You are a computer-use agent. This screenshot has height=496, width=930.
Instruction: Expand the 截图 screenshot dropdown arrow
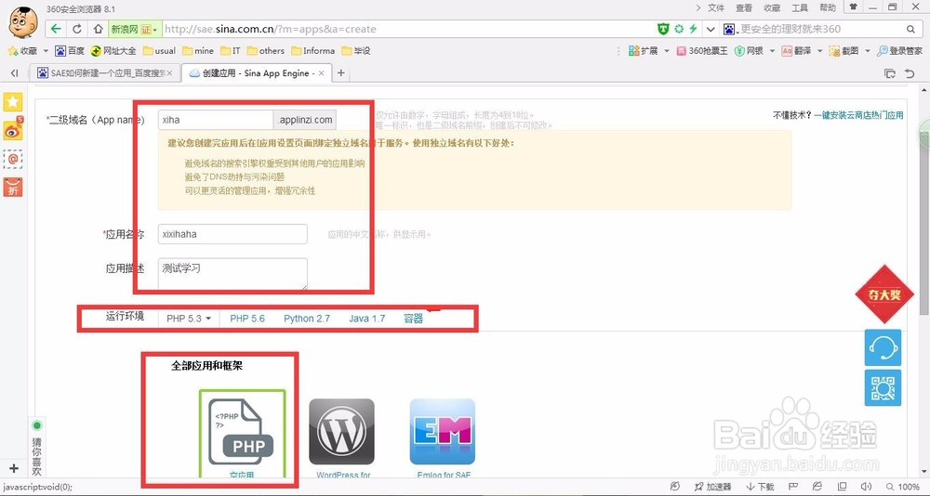pos(868,51)
